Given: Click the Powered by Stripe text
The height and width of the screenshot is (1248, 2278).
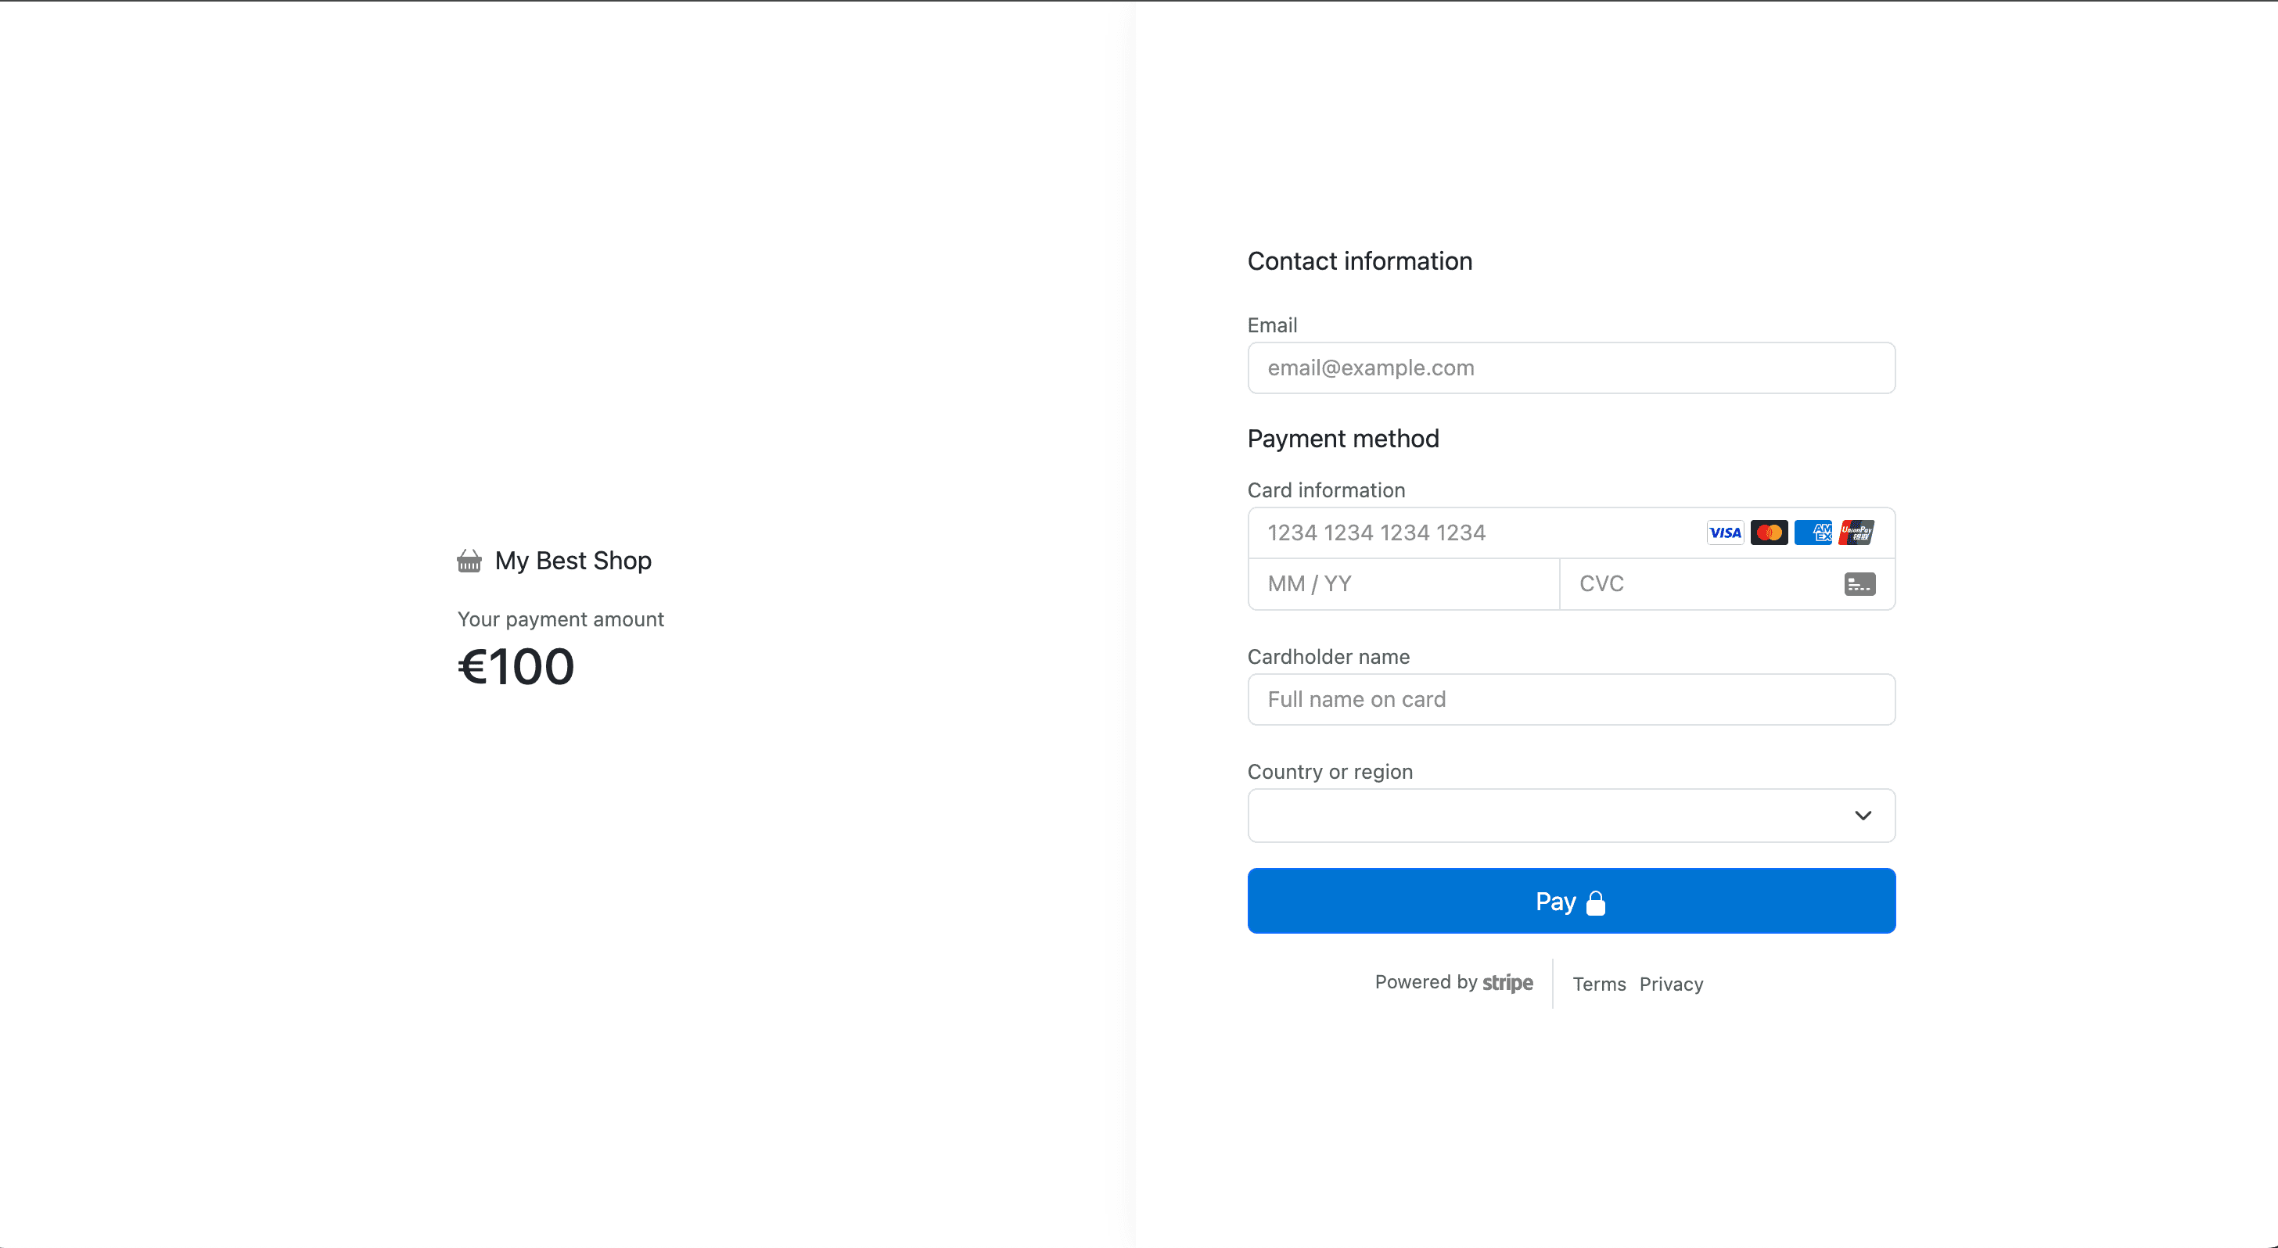Looking at the screenshot, I should point(1453,983).
